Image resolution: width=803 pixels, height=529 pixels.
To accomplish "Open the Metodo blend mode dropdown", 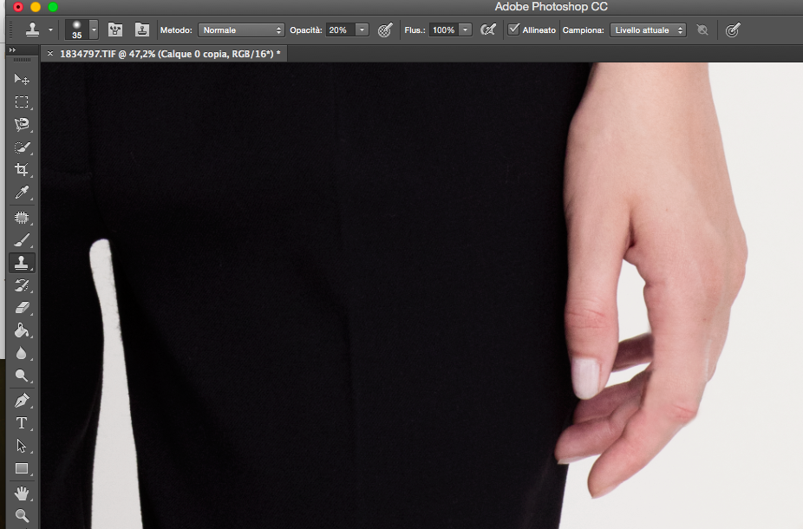I will coord(241,29).
